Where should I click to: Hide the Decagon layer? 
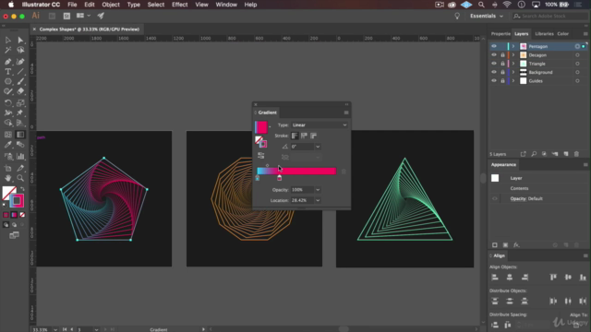pyautogui.click(x=494, y=55)
